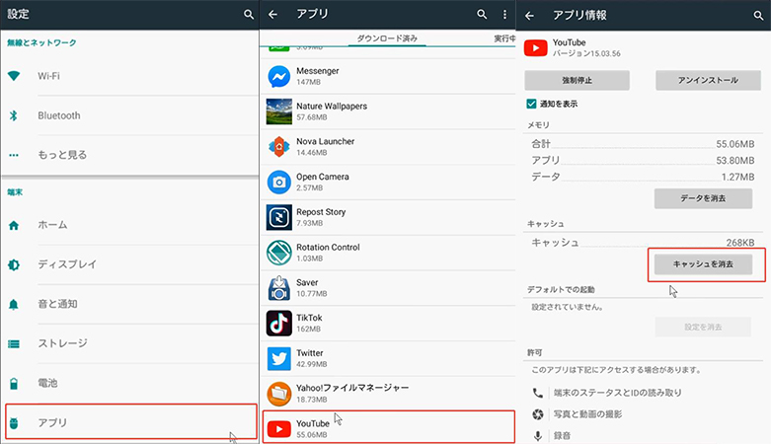
Task: Click the 電池 battery icon
Action: click(14, 384)
